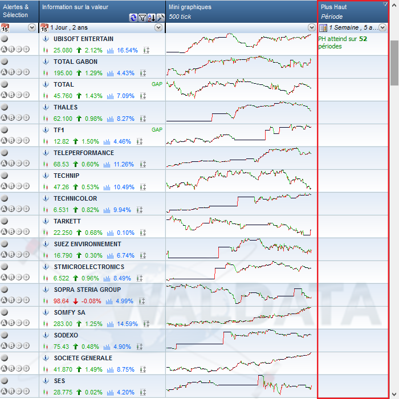Open the TECHNIP stock name link

coord(67,176)
